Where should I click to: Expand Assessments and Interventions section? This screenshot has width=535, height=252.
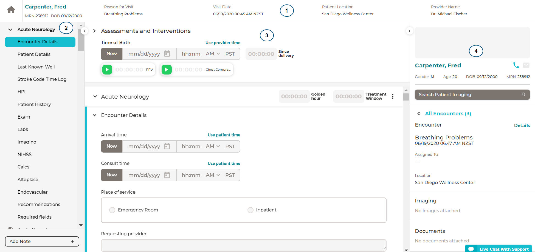click(94, 31)
